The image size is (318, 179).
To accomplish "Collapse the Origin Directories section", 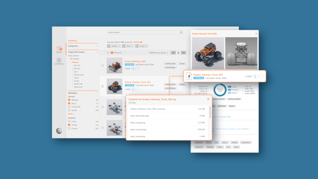I will [97, 52].
